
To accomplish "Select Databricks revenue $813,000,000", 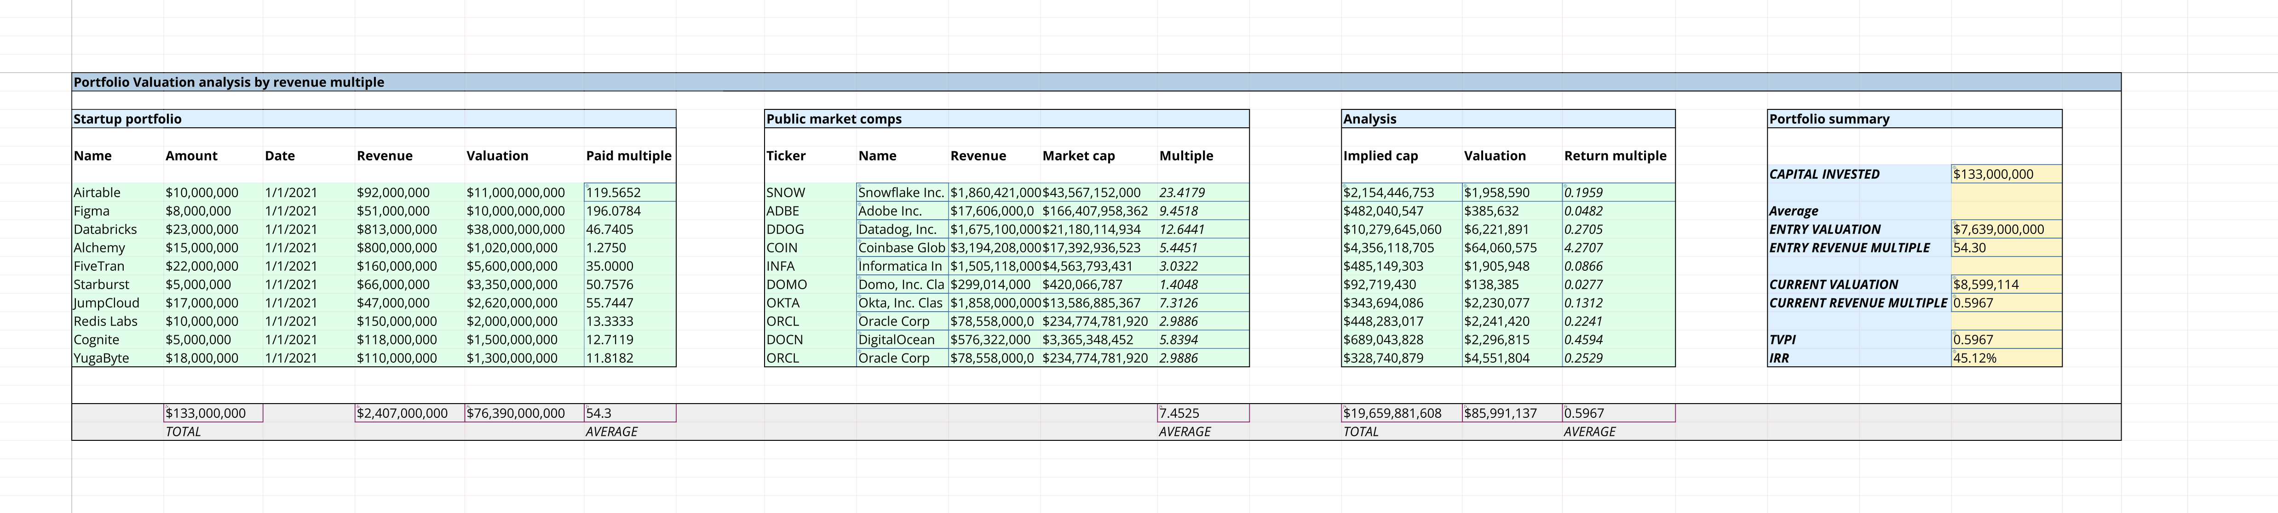I will click(x=409, y=229).
